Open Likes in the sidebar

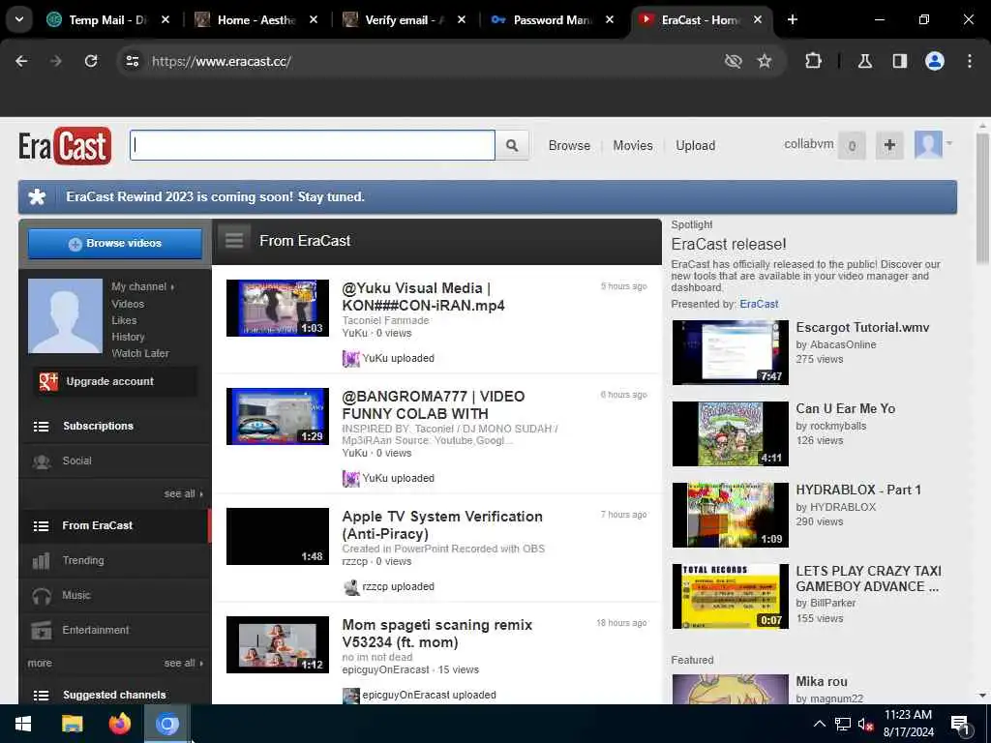pyautogui.click(x=124, y=320)
